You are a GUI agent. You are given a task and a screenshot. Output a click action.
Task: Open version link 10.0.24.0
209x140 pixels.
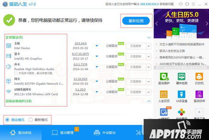(81, 43)
